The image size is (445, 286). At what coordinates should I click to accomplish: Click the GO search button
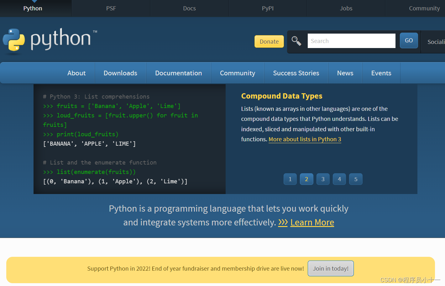pos(409,40)
